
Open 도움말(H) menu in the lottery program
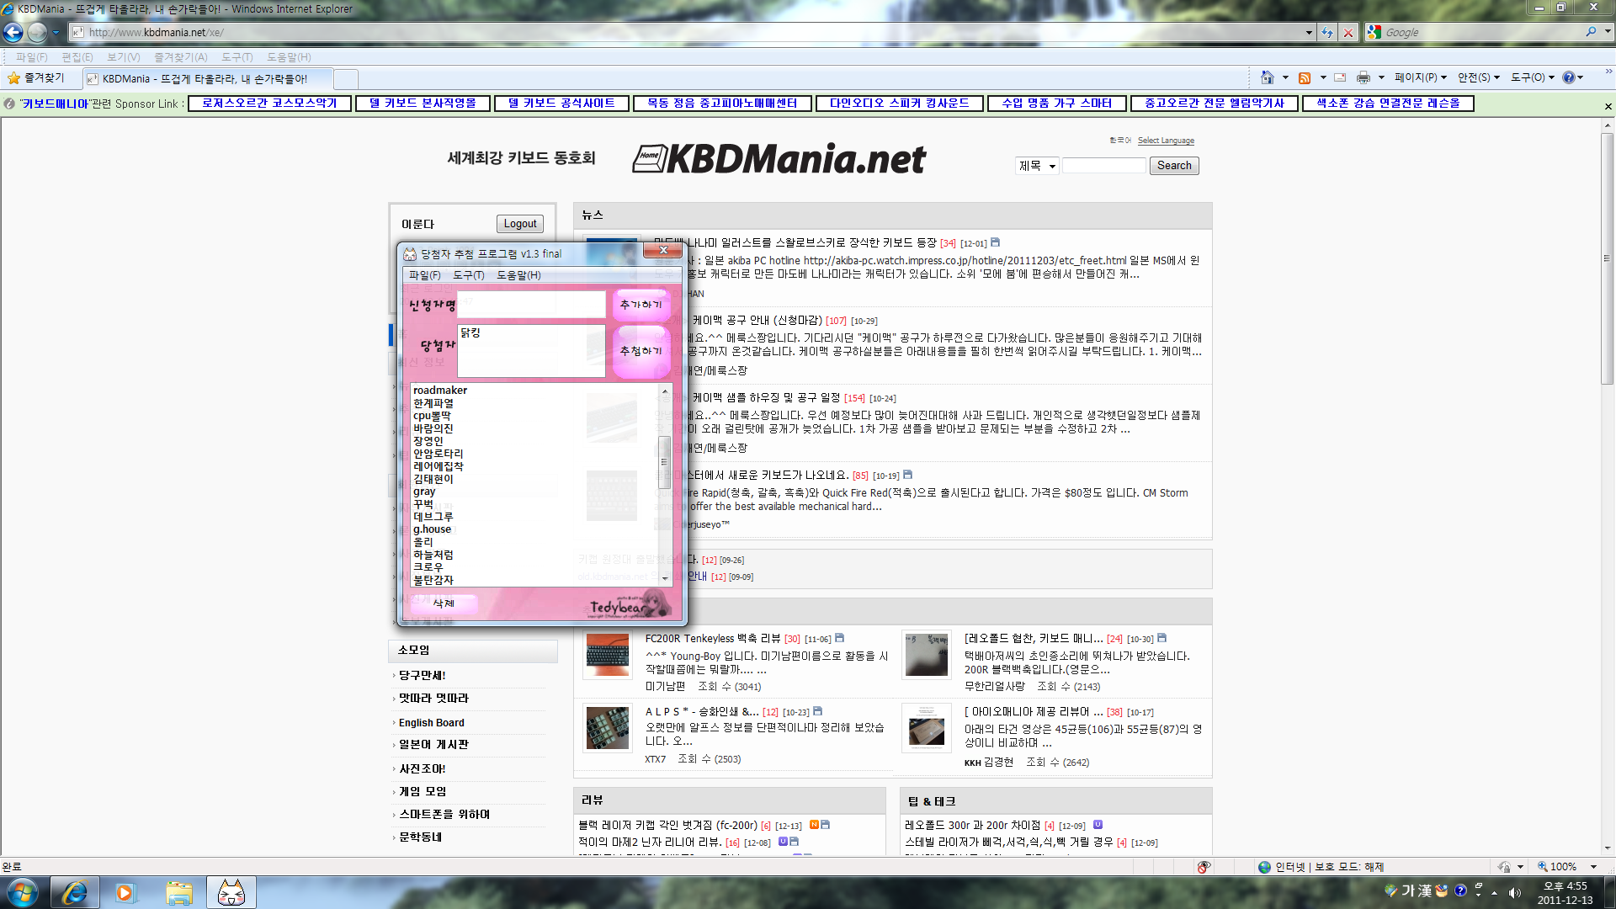coord(518,275)
